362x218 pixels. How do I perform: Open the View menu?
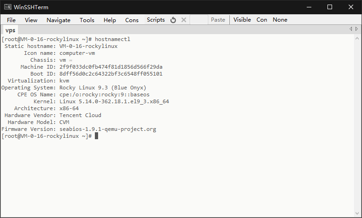coord(31,20)
